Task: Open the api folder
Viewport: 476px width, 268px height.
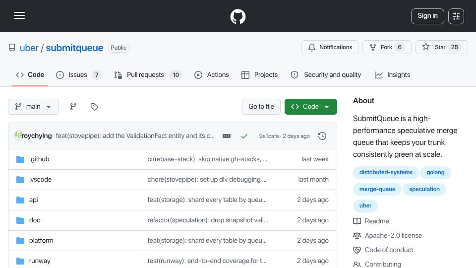Action: [33, 200]
